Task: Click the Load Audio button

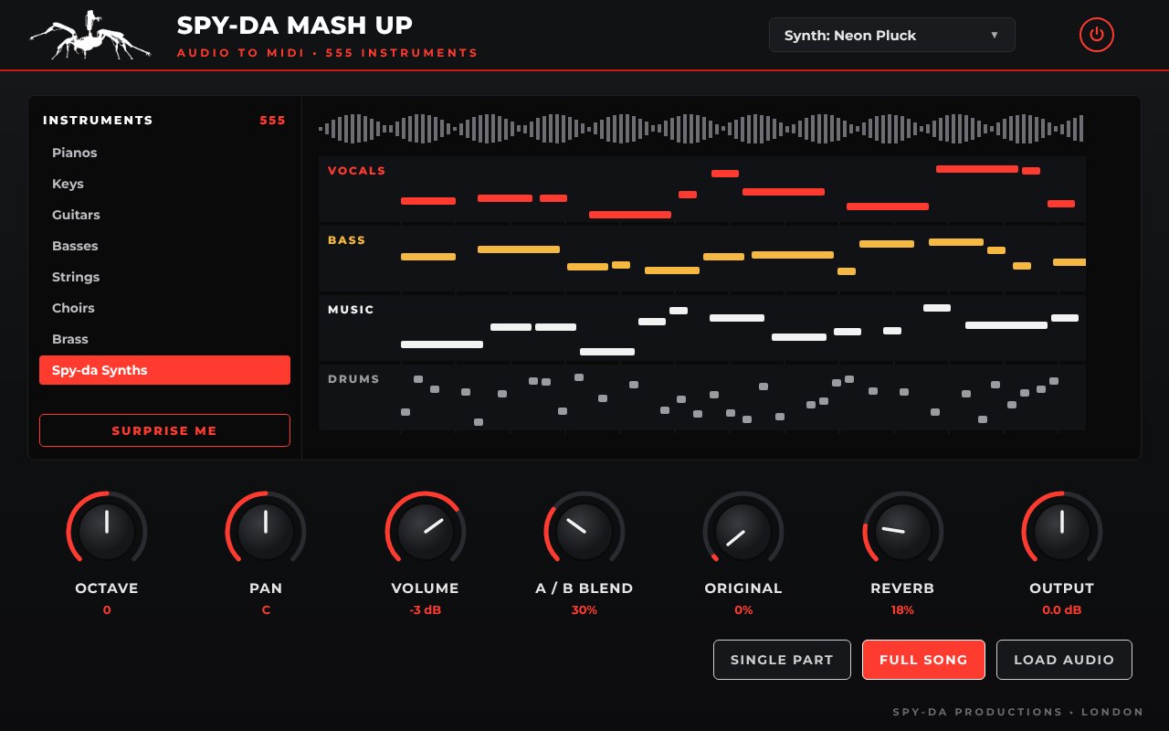Action: coord(1064,660)
